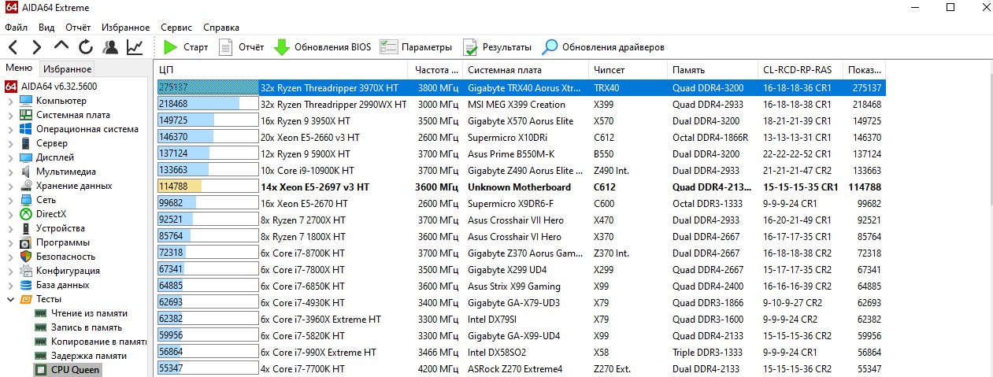Screen dimensions: 993x377
Task: Click Triple DDR3-1333 memory cell
Action: click(x=709, y=352)
